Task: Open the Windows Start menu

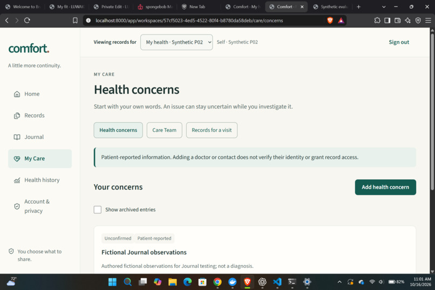Action: pyautogui.click(x=112, y=282)
